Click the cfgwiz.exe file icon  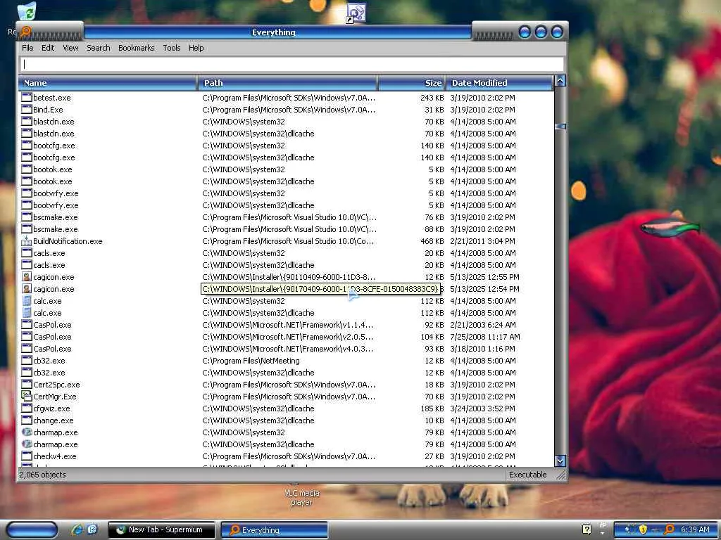click(27, 409)
